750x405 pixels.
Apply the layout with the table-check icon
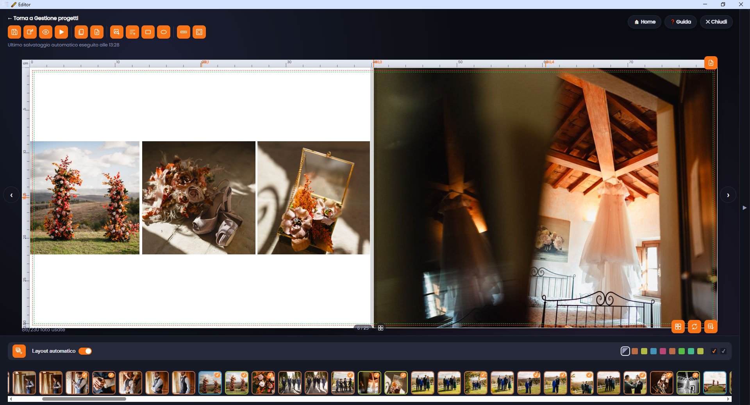(711, 327)
